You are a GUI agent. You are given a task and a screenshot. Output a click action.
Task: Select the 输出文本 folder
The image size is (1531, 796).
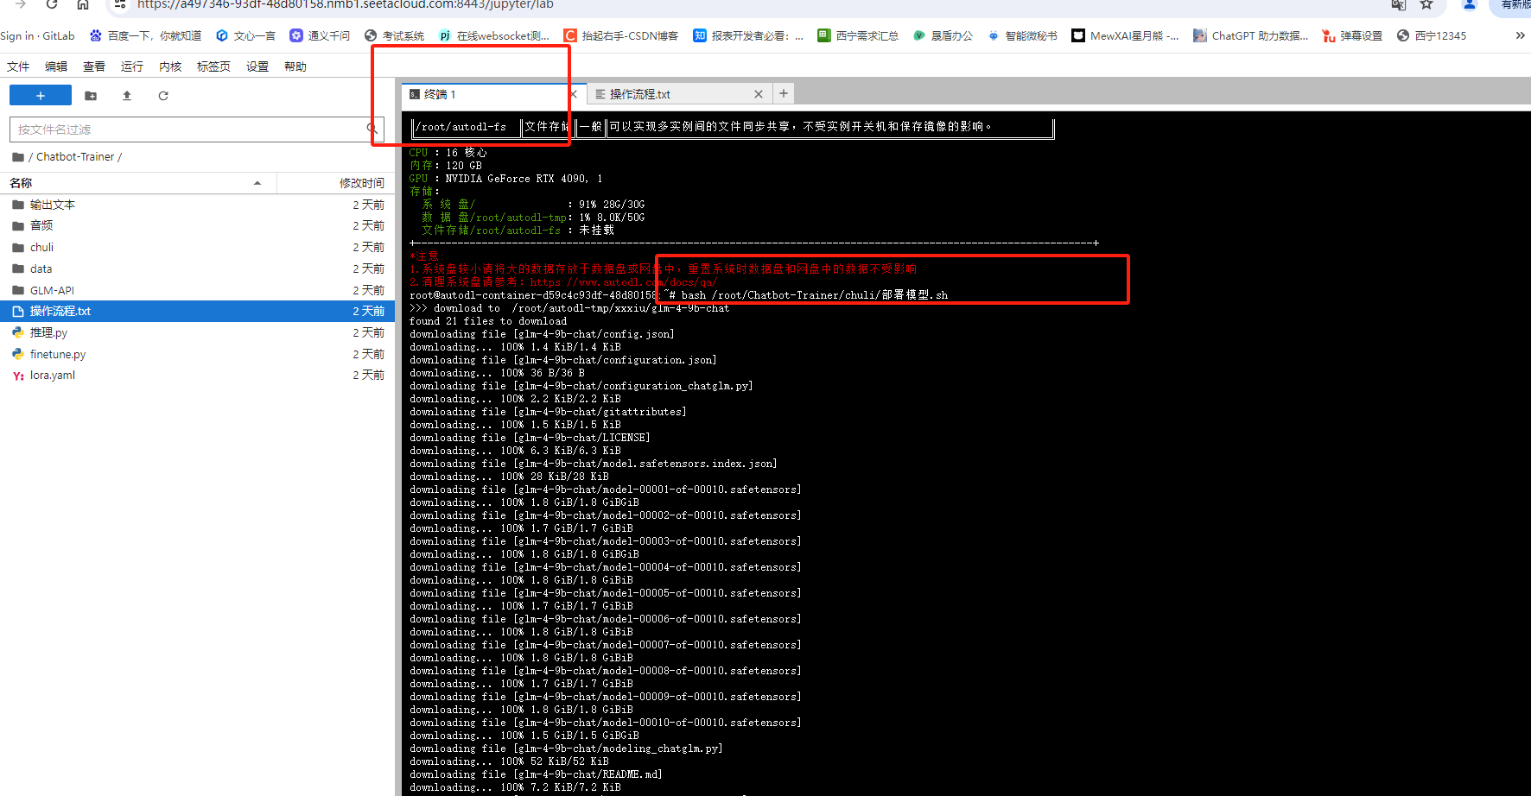(x=197, y=205)
